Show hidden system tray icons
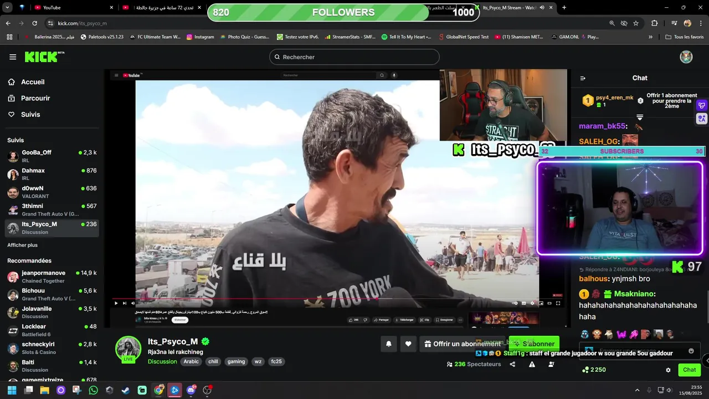Image resolution: width=709 pixels, height=399 pixels. [637, 390]
